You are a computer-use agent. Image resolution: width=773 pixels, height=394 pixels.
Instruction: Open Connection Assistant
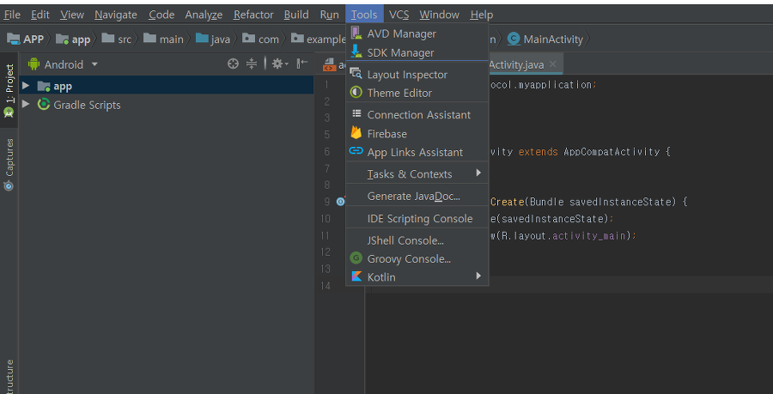[417, 114]
